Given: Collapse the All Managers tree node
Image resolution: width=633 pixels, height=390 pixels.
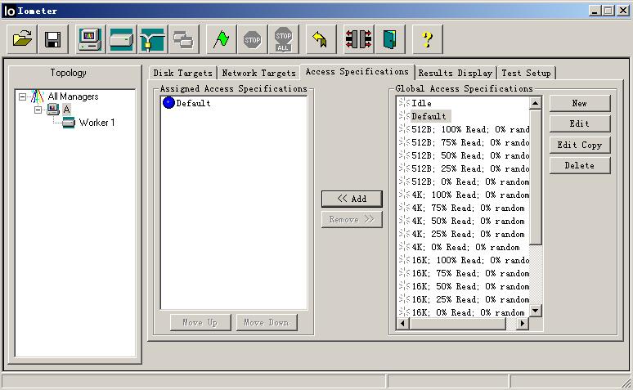Looking at the screenshot, I should [22, 96].
